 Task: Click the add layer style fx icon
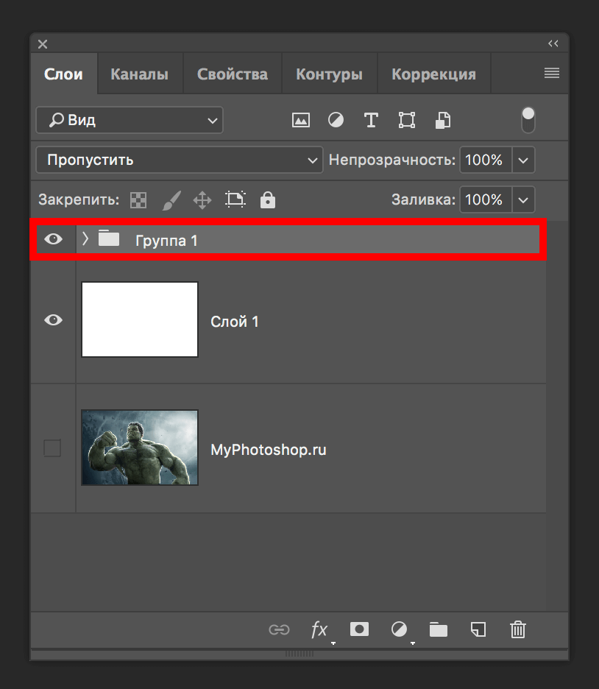click(319, 629)
